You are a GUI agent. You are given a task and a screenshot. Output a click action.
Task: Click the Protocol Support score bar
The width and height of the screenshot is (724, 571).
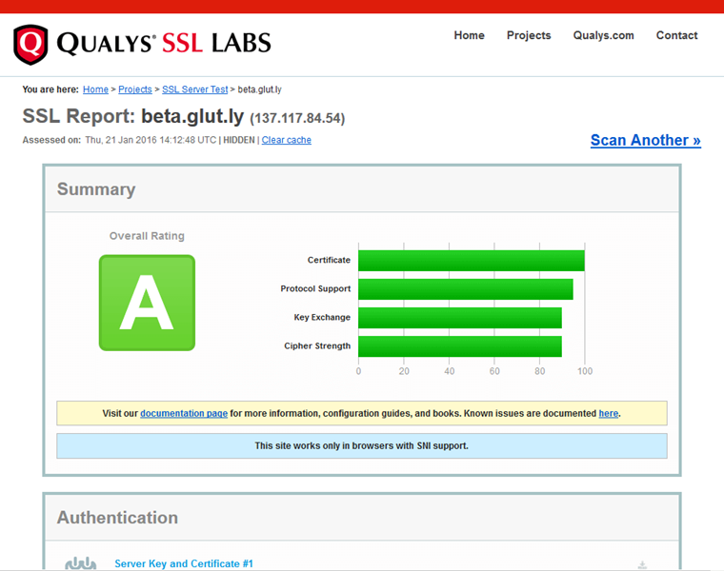point(466,289)
